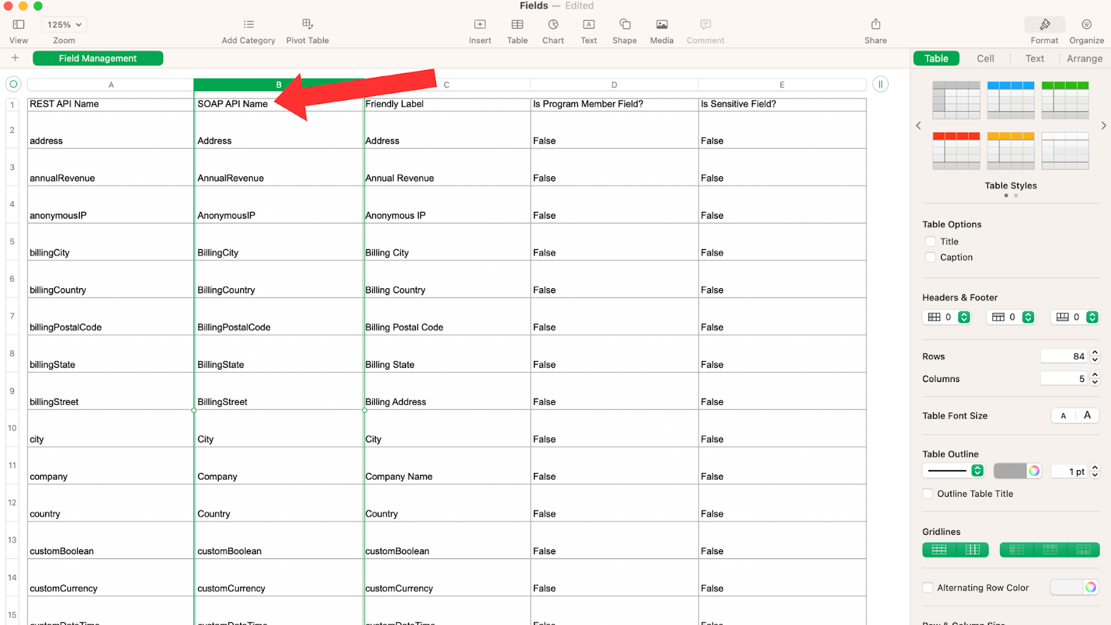1111x625 pixels.
Task: Open the 125% zoom dropdown
Action: pyautogui.click(x=64, y=25)
